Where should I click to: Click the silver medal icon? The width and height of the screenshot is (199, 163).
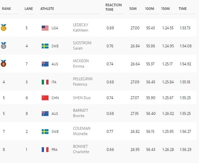(3, 46)
